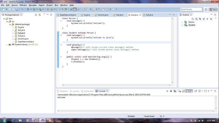Toggle Sort alphabetically in Outline toolbar
The width and height of the screenshot is (219, 123).
click(196, 19)
